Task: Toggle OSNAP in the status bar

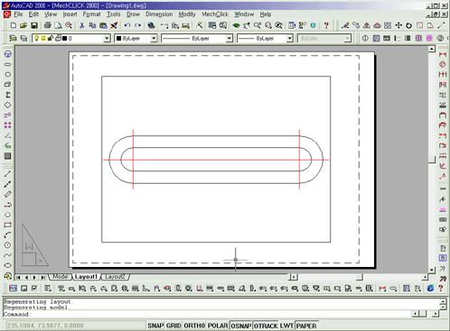Action: (x=241, y=326)
